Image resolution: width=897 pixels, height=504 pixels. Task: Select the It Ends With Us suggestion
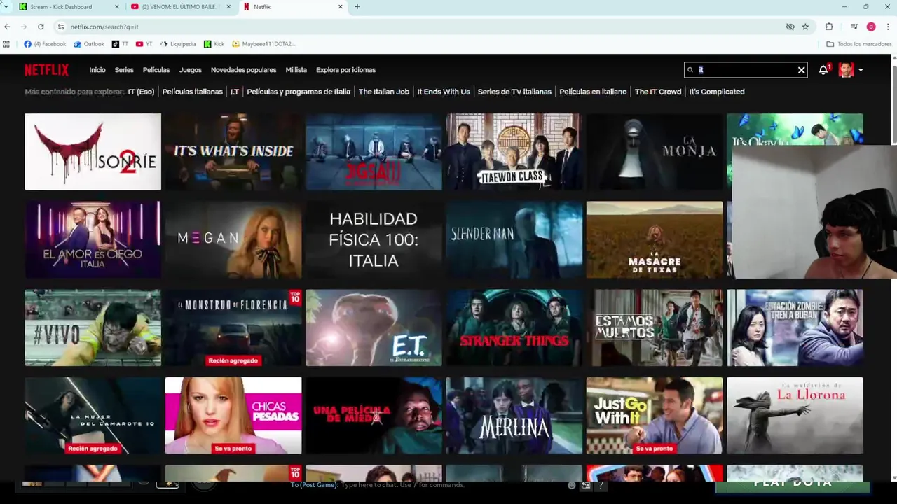[444, 92]
